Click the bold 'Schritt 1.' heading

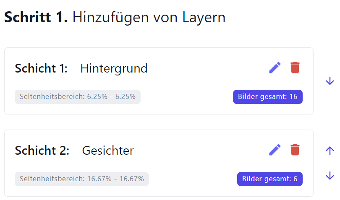(x=36, y=17)
